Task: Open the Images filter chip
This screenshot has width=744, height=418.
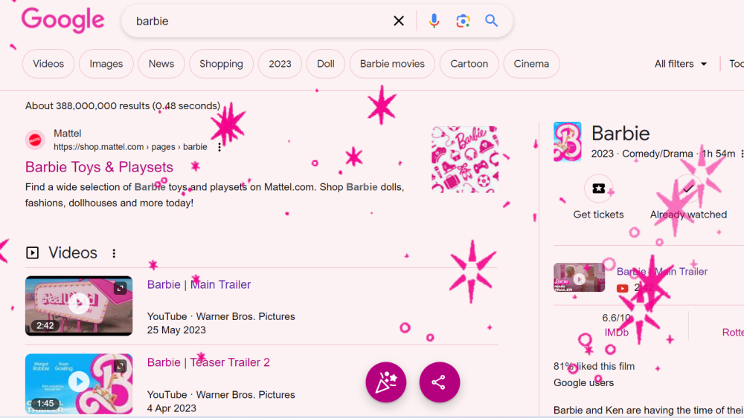Action: (106, 64)
